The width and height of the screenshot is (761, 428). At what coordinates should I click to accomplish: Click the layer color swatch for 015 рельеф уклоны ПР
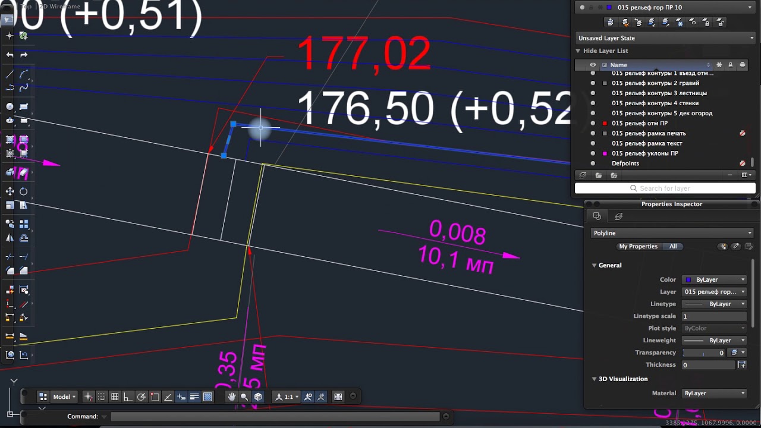pos(605,153)
